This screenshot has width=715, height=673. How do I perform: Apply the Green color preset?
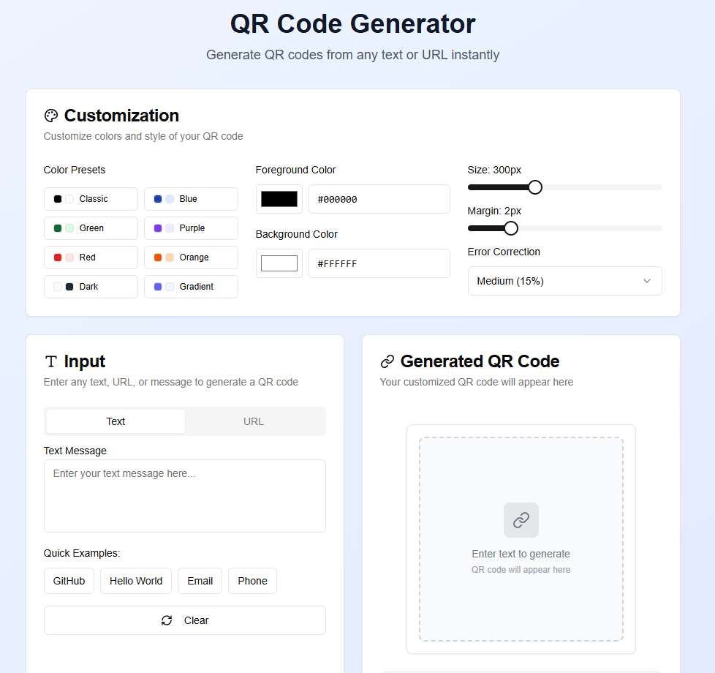click(x=91, y=228)
